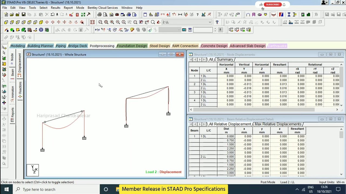Open the File menu

point(5,8)
